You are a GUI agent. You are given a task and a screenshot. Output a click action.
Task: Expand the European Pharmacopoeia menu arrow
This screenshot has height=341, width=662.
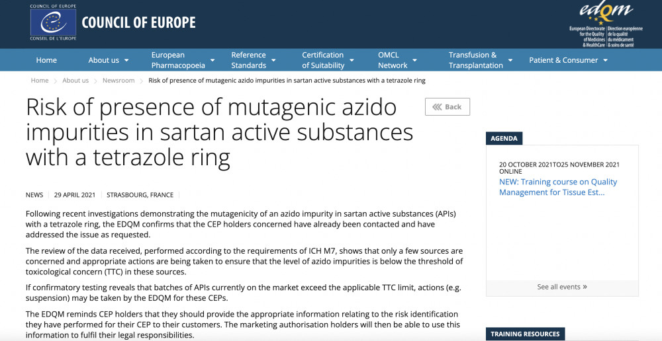pos(213,60)
